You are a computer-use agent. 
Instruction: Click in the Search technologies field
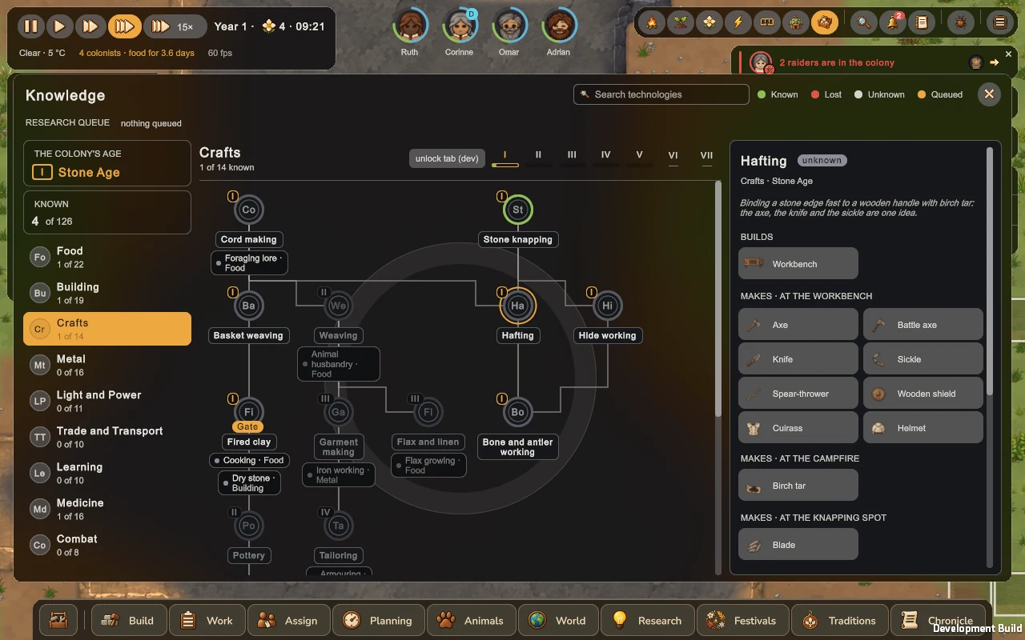click(661, 94)
